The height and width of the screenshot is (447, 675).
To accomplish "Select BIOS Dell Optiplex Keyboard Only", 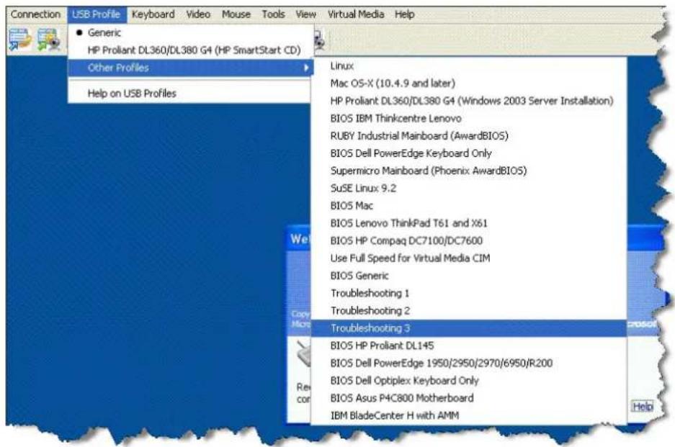I will [469, 381].
